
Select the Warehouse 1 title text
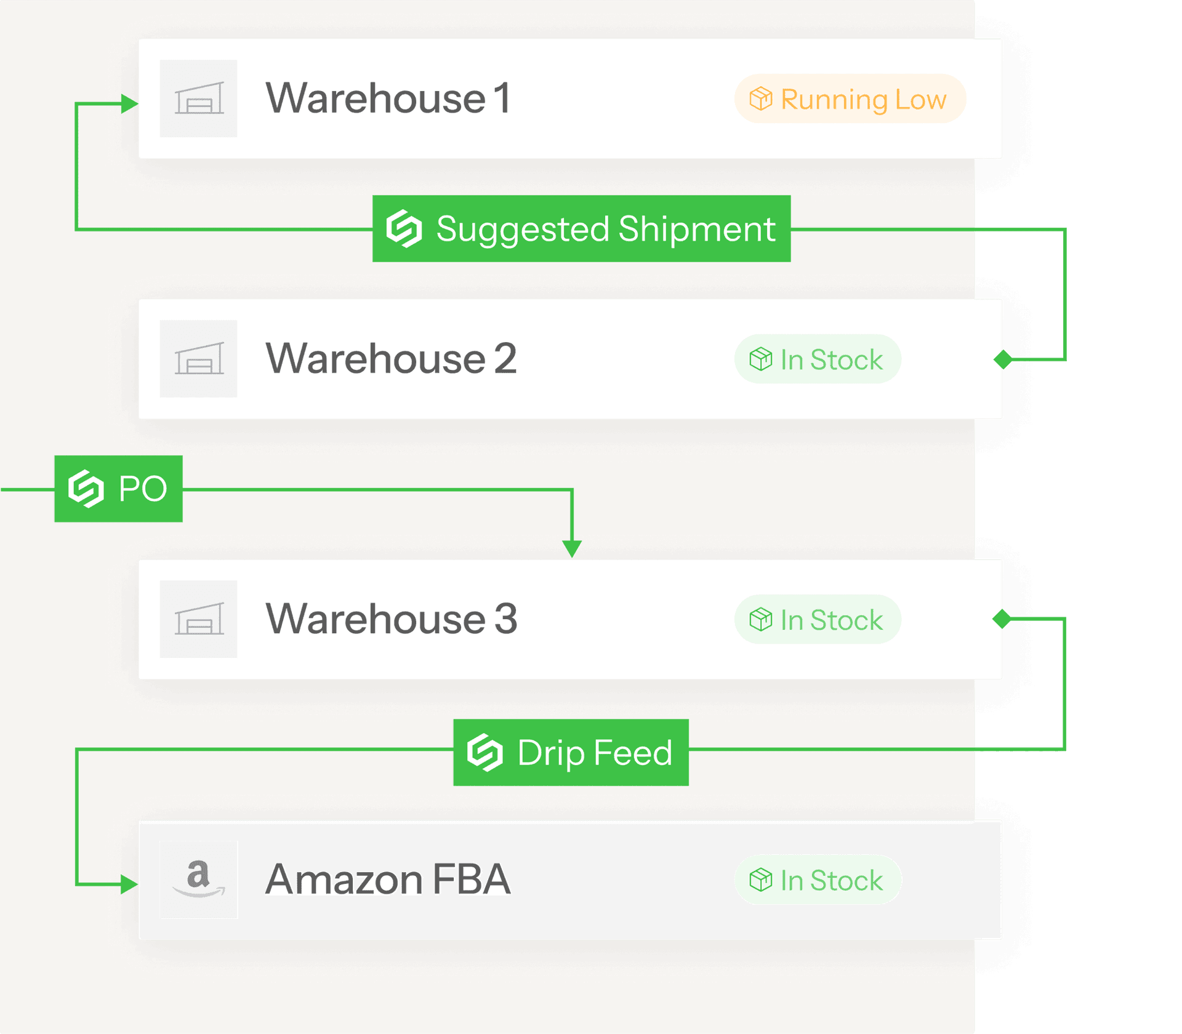coord(388,98)
